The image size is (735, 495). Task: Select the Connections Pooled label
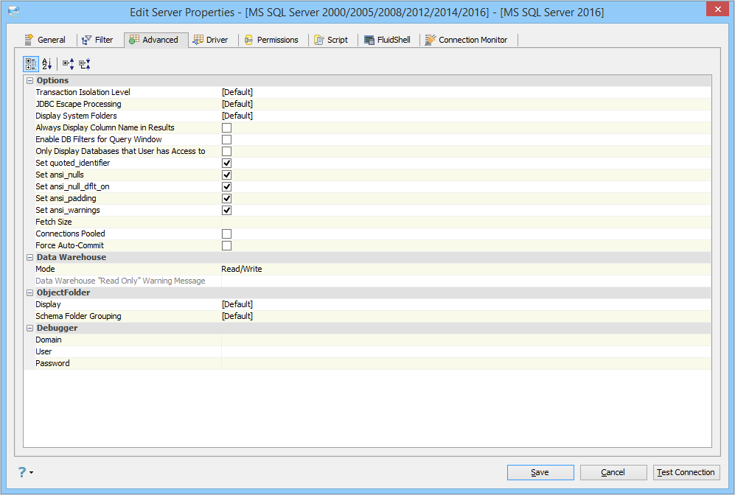click(x=70, y=234)
